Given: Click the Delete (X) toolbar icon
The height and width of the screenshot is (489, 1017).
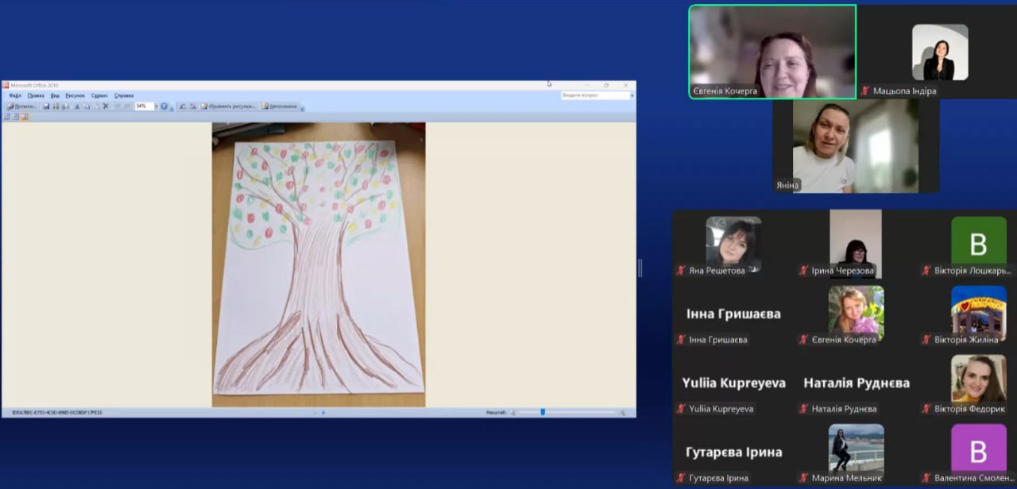Looking at the screenshot, I should pos(106,106).
